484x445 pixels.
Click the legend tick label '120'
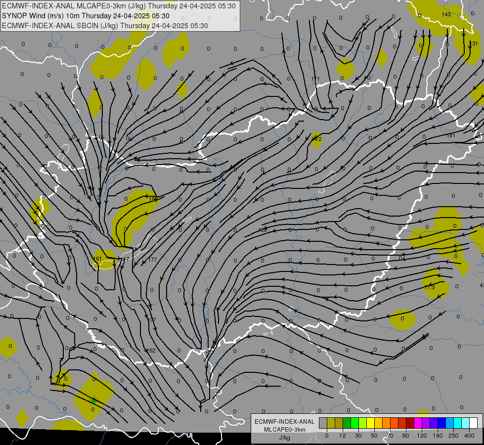pos(422,436)
